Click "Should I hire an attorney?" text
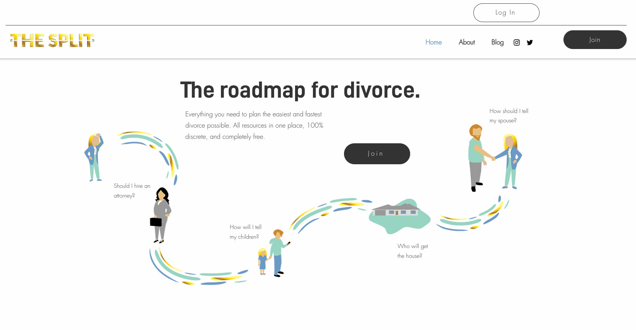The image size is (636, 330). [132, 191]
